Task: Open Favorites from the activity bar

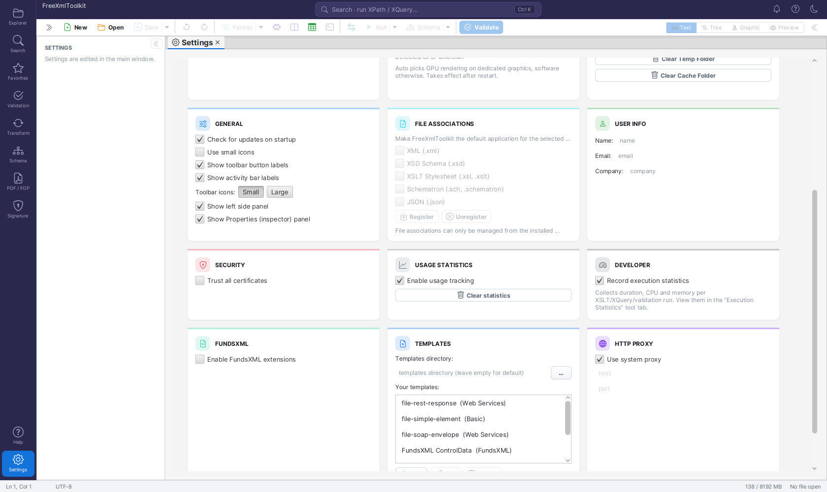Action: coord(18,72)
